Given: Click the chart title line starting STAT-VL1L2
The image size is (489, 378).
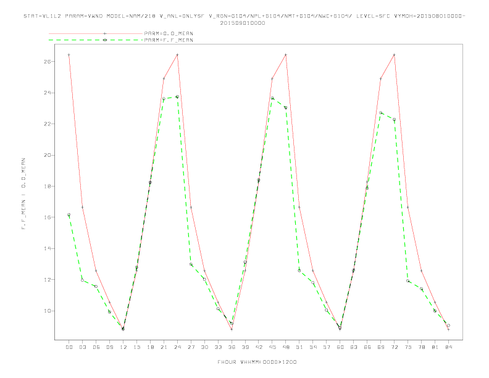Looking at the screenshot, I should [244, 16].
